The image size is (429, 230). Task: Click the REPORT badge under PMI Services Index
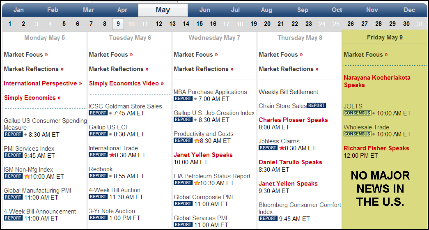point(13,155)
